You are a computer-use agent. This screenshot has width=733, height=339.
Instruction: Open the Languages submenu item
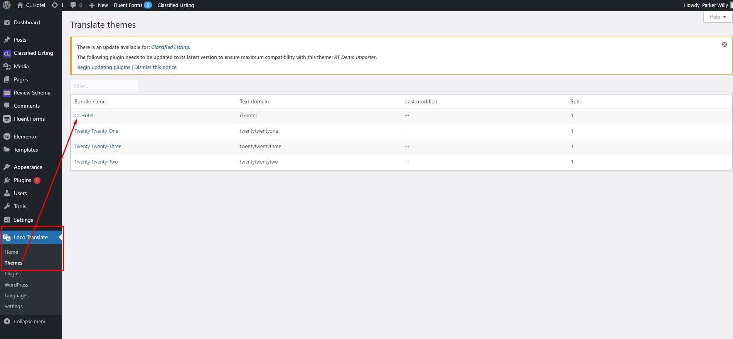(x=17, y=295)
